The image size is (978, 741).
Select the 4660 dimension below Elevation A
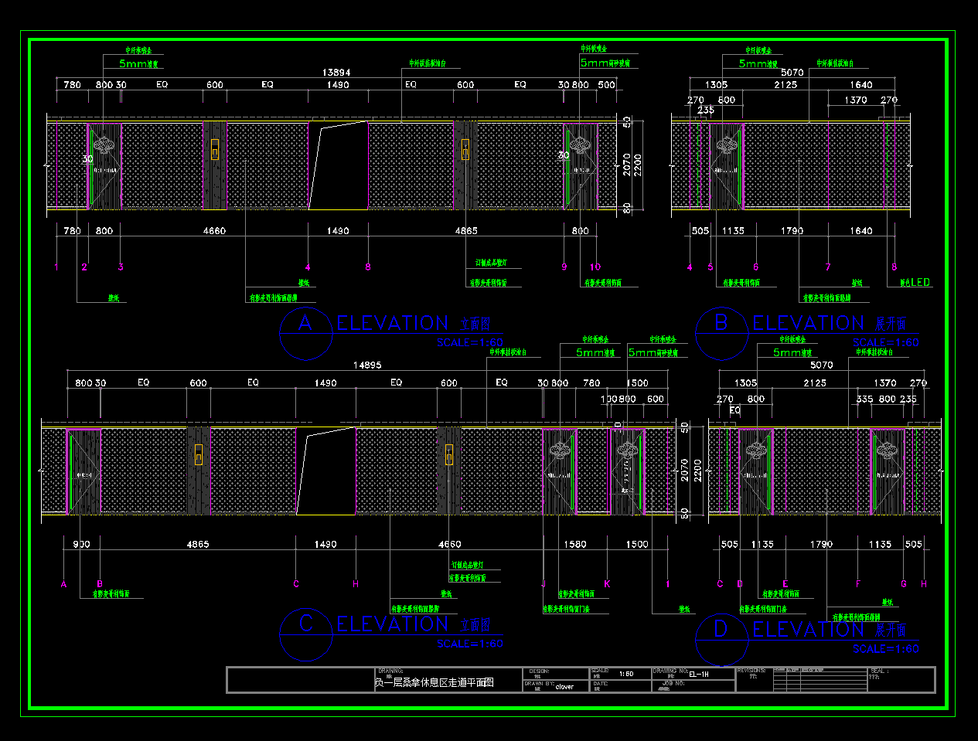click(214, 231)
